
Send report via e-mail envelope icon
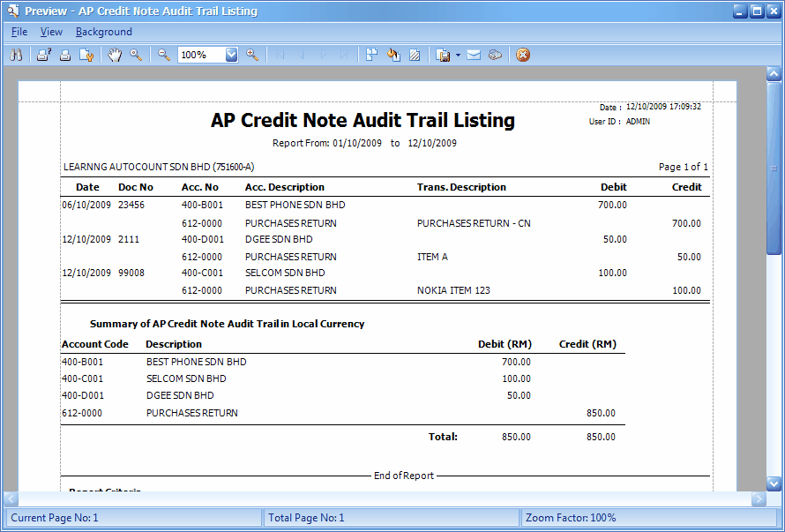click(474, 55)
